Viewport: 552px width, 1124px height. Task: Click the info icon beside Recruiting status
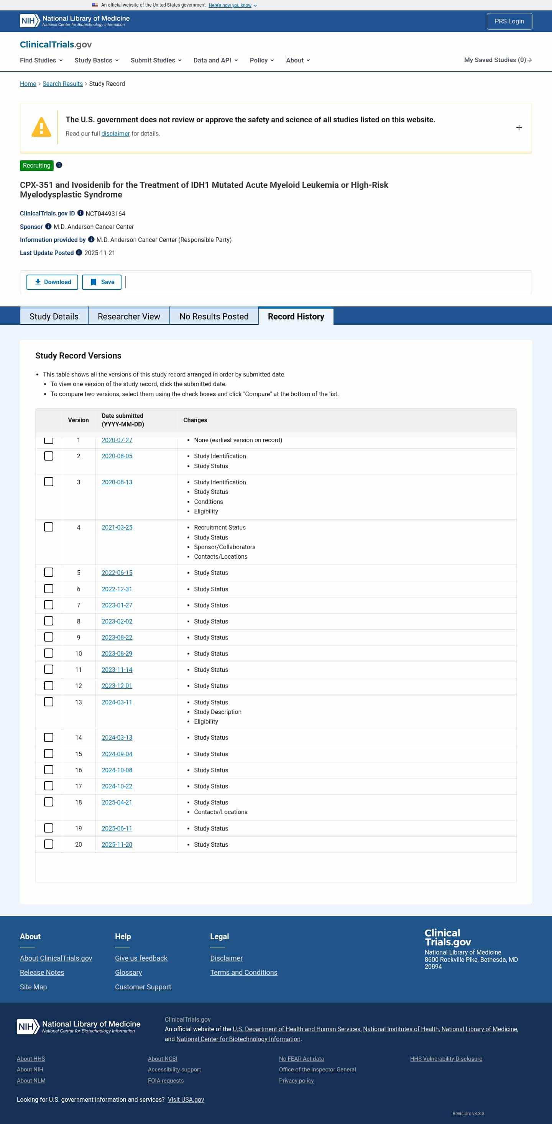(59, 165)
